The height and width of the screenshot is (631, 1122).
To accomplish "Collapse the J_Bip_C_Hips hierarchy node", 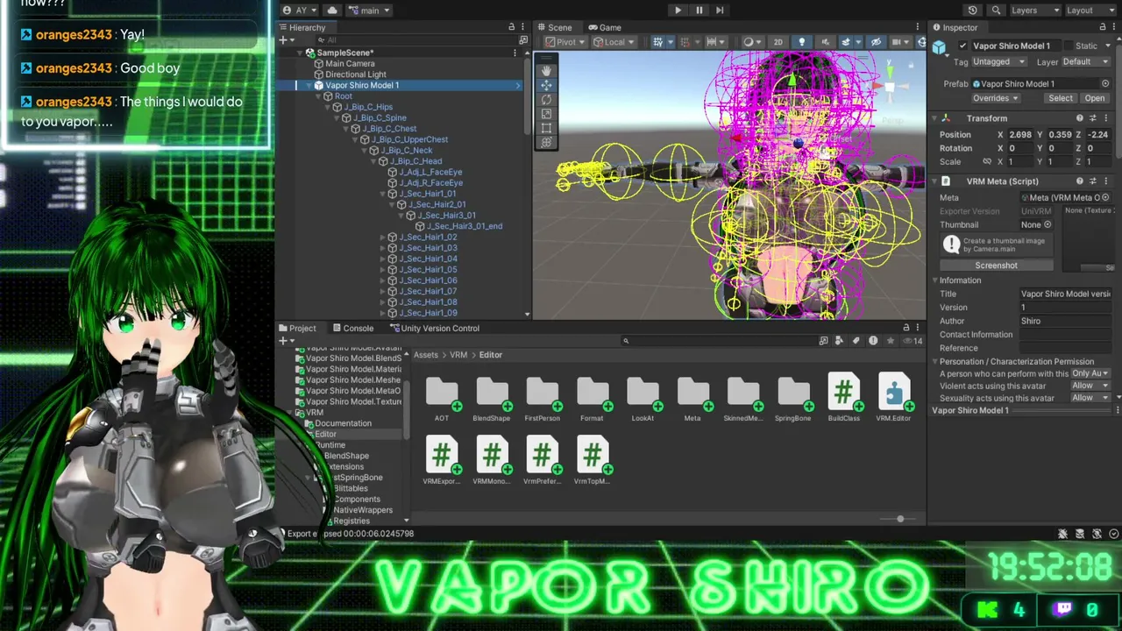I will tap(328, 107).
